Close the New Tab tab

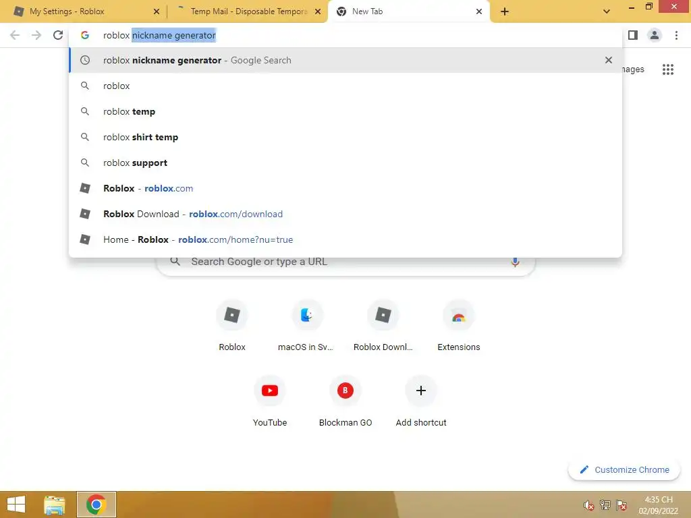[479, 11]
